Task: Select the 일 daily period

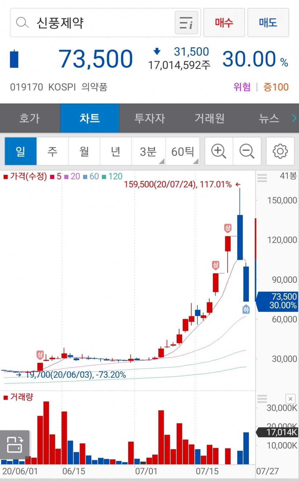Action: pyautogui.click(x=20, y=151)
